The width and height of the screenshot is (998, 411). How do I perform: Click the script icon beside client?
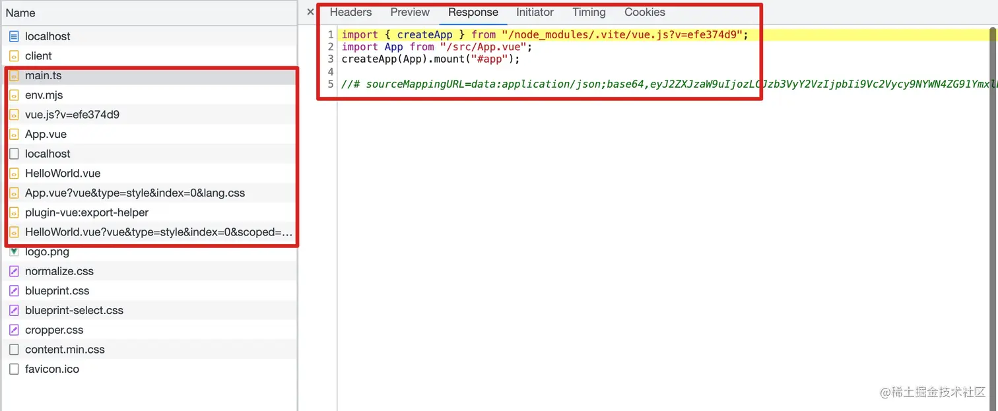[x=14, y=56]
